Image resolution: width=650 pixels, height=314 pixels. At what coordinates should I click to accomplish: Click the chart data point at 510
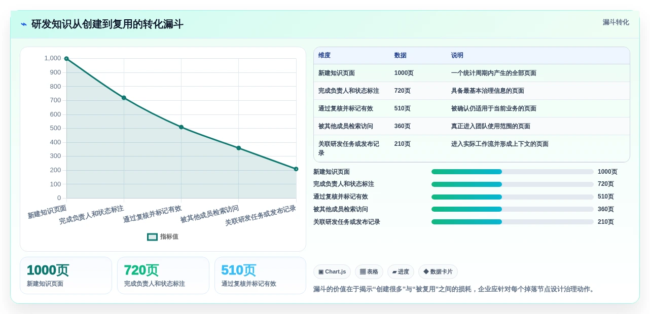click(181, 127)
